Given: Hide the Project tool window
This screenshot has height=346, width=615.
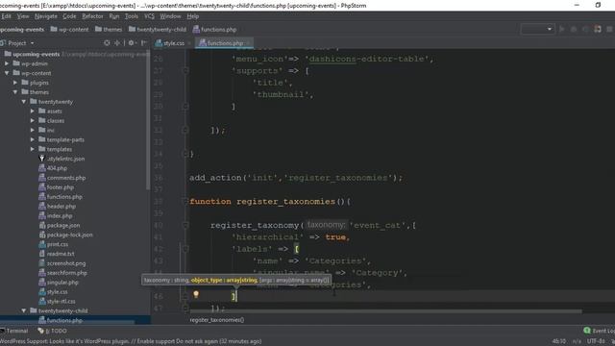Looking at the screenshot, I should coord(143,43).
